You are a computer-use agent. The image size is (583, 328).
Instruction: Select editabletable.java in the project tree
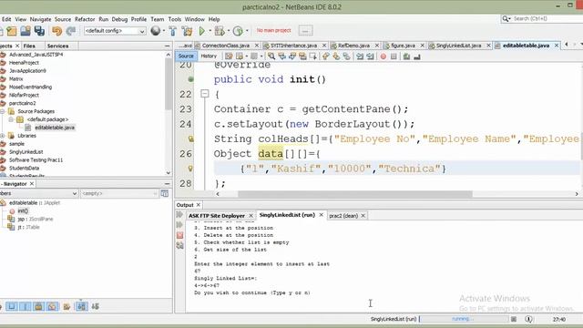pyautogui.click(x=55, y=128)
